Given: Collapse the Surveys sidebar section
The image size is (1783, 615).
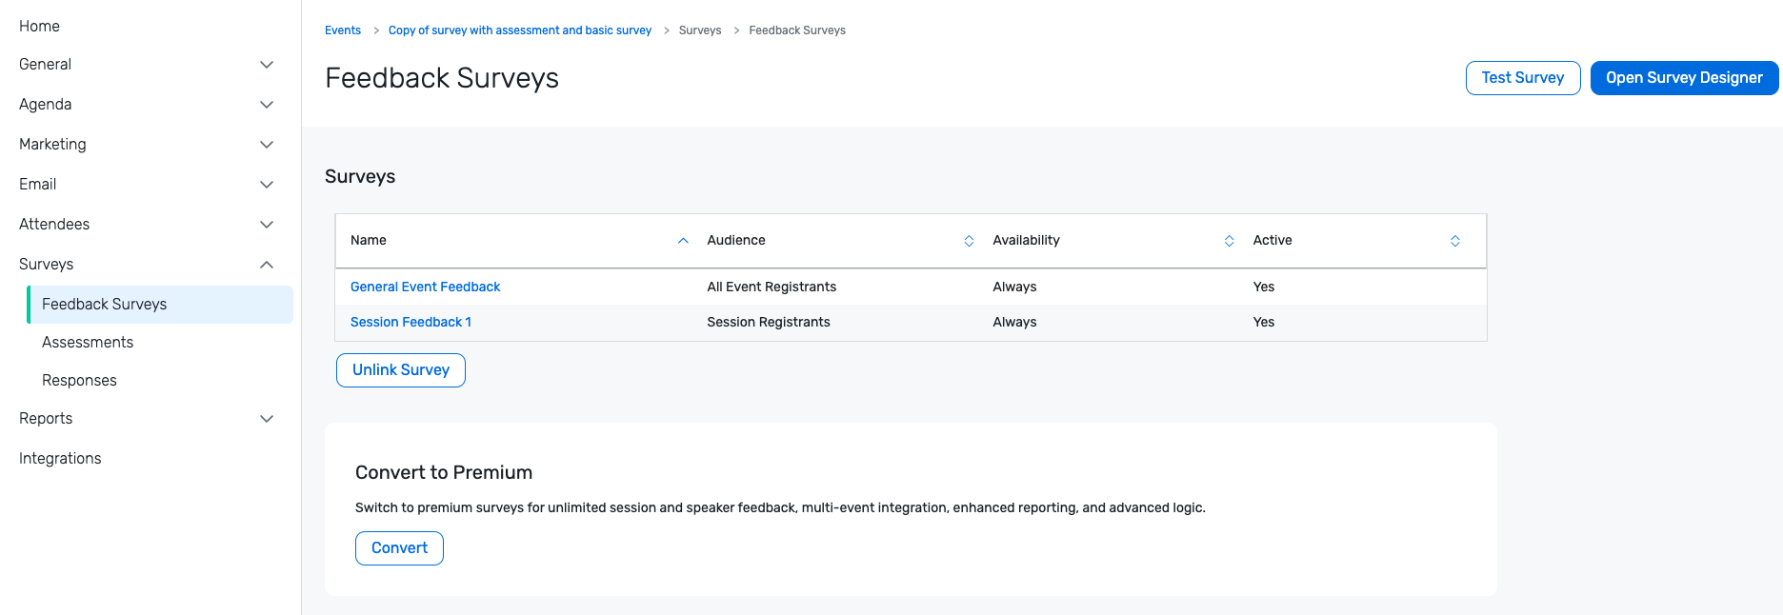Looking at the screenshot, I should [267, 265].
